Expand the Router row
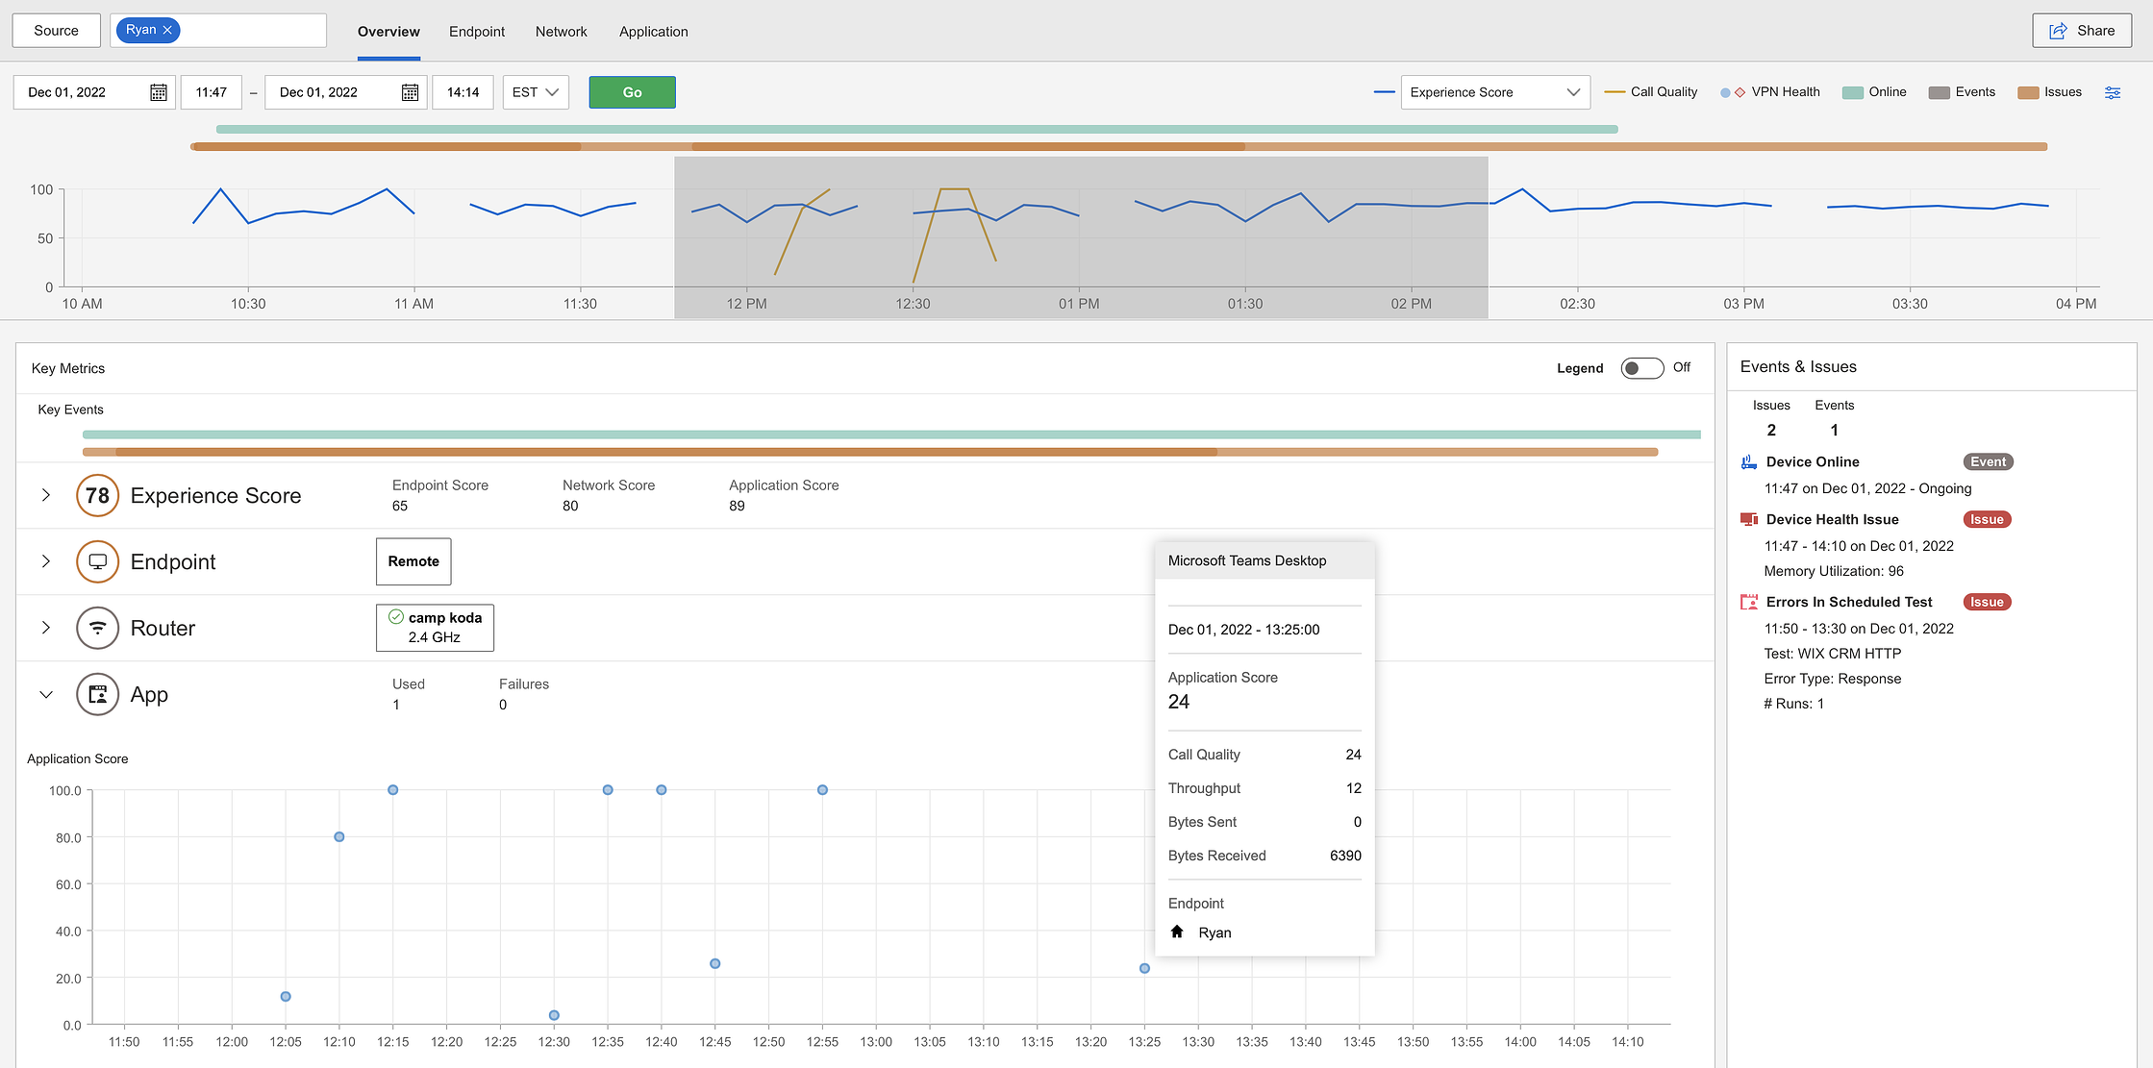 (x=45, y=628)
